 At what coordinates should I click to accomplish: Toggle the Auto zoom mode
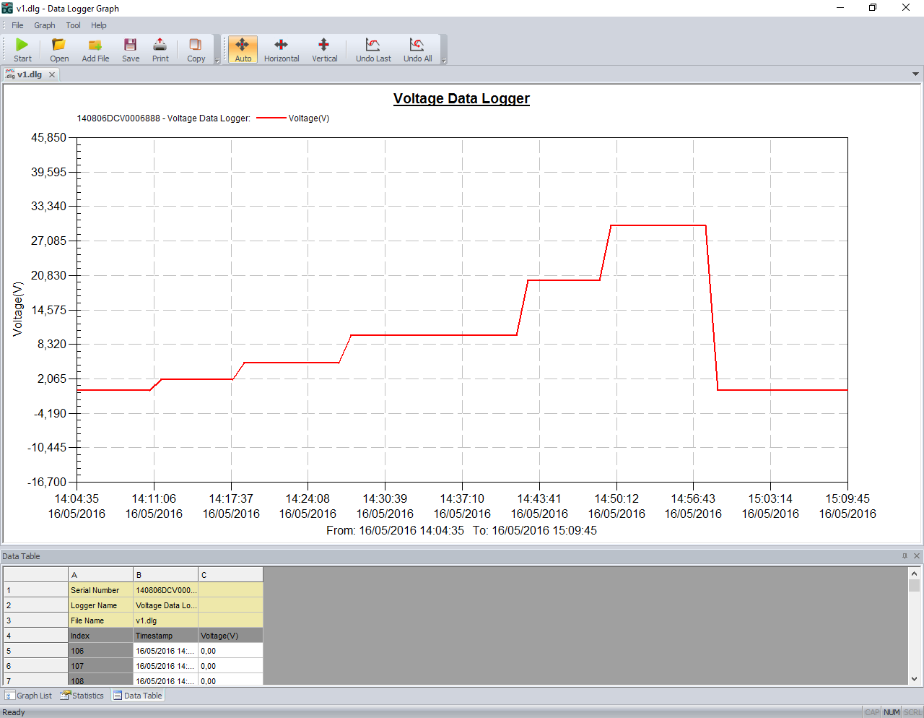[243, 49]
